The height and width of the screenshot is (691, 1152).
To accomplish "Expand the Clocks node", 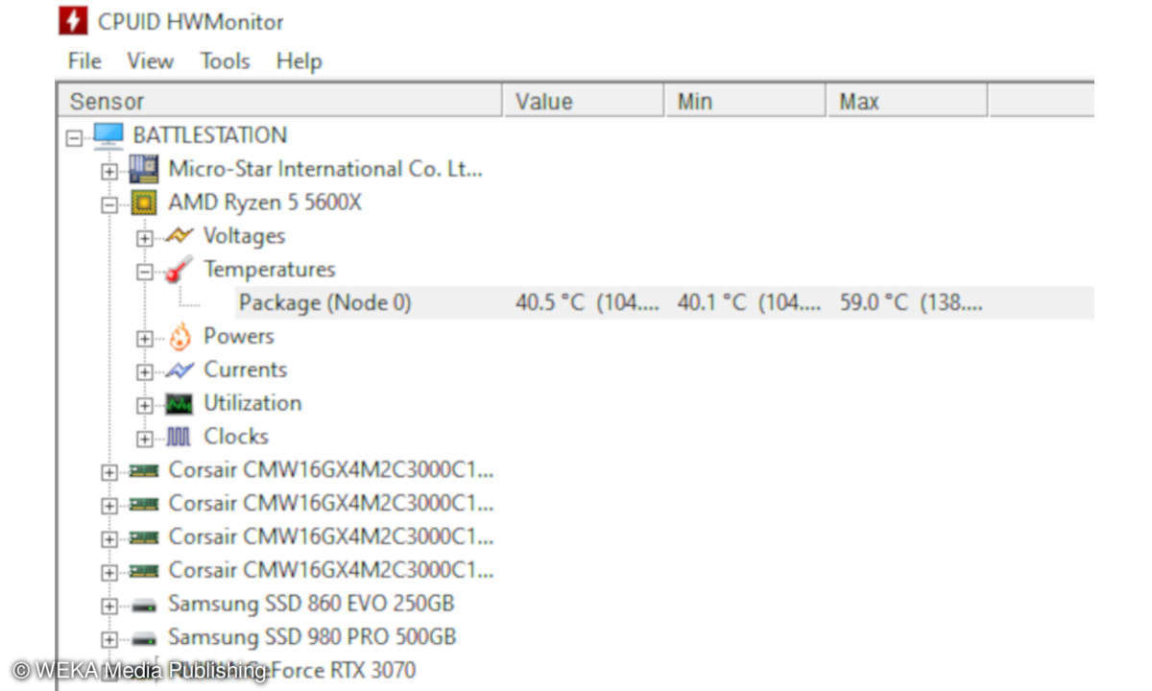I will pyautogui.click(x=144, y=440).
